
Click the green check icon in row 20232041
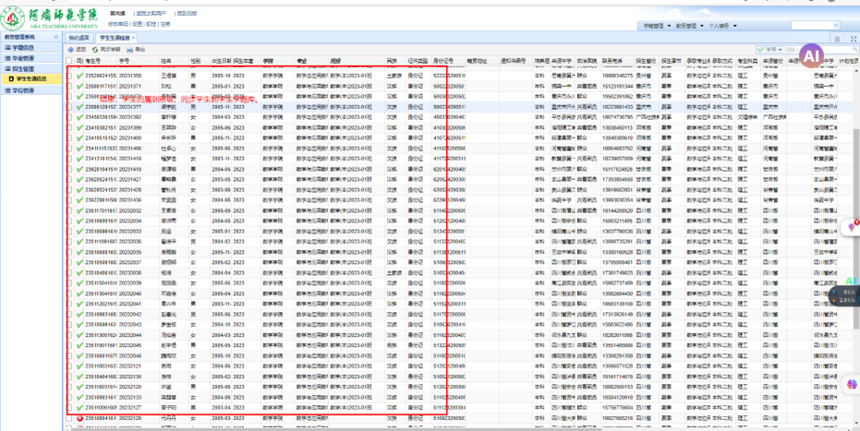pyautogui.click(x=79, y=304)
